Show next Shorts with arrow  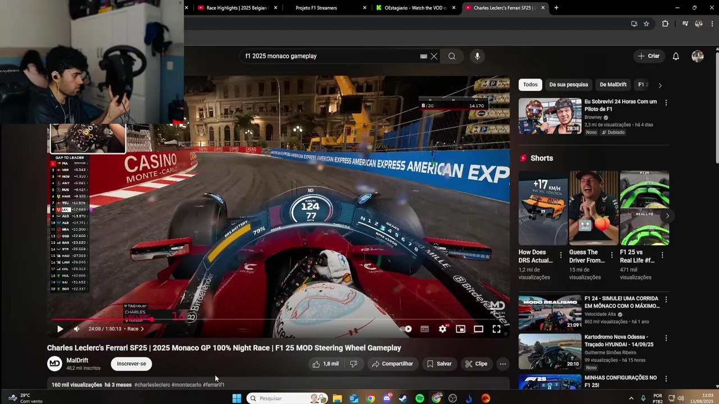pyautogui.click(x=667, y=215)
